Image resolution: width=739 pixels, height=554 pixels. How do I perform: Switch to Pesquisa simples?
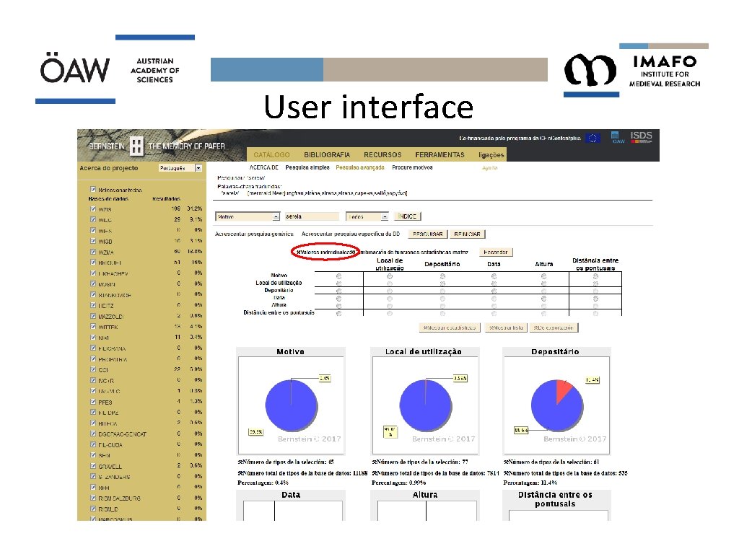pyautogui.click(x=307, y=167)
